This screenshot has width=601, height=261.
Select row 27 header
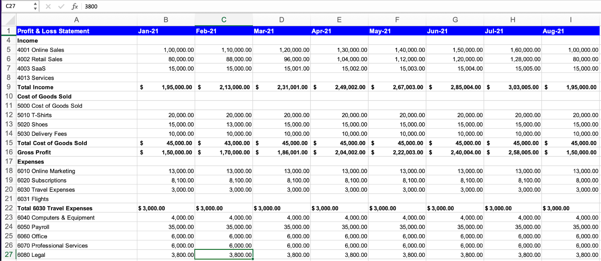click(9, 255)
